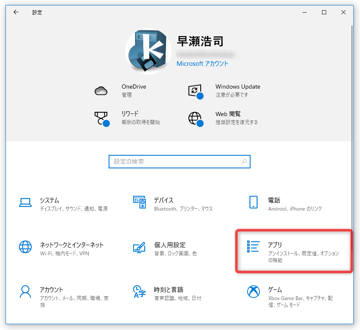Click the ネットワークとインターネット globe icon

(x=25, y=247)
